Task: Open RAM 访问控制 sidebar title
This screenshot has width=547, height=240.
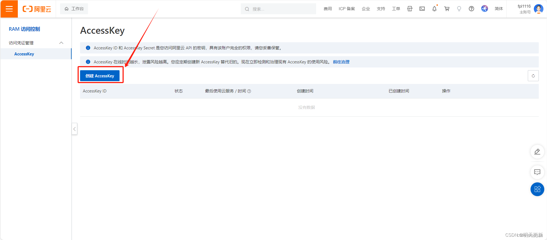Action: point(24,29)
